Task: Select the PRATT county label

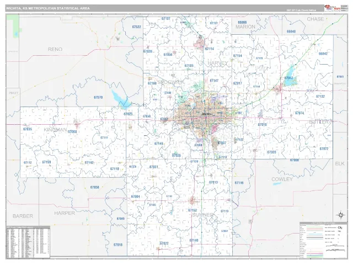Action: click(x=13, y=93)
